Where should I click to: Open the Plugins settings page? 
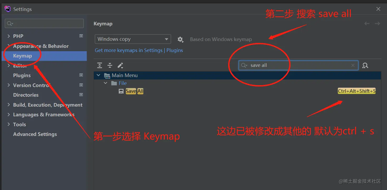point(22,75)
